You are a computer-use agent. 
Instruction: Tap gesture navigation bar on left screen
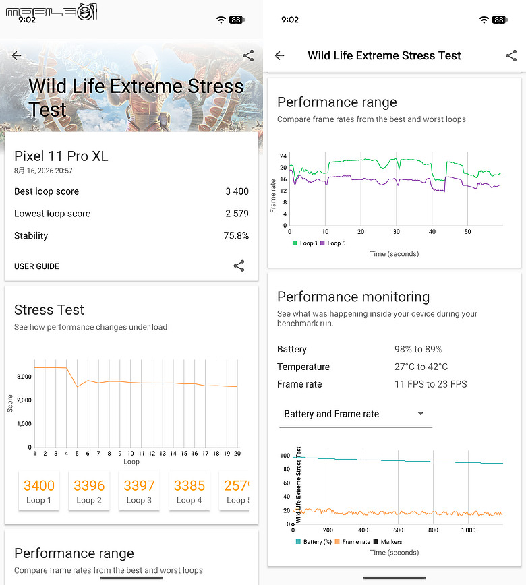[131, 578]
